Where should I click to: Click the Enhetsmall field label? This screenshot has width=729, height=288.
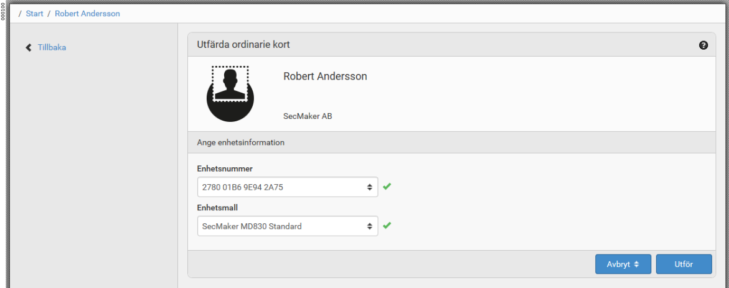pos(218,208)
